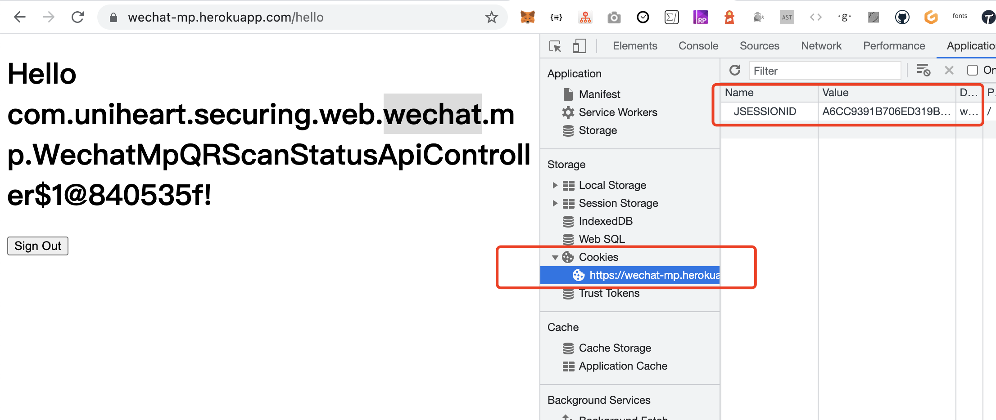Switch to the Network tab
Viewport: 996px width, 420px height.
821,46
